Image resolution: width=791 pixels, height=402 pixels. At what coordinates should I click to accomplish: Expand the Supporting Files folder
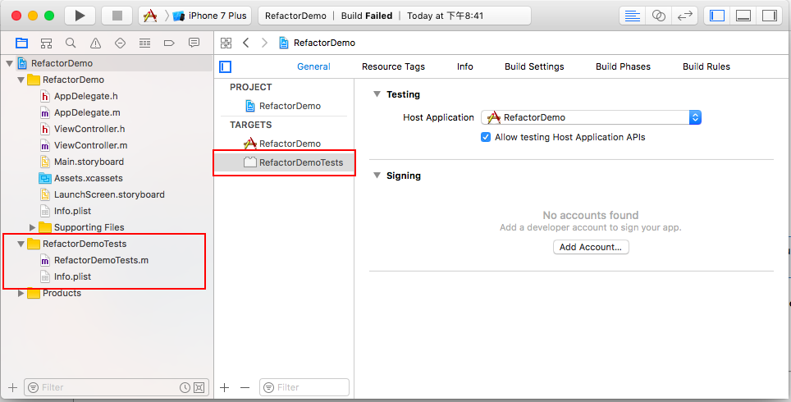32,227
